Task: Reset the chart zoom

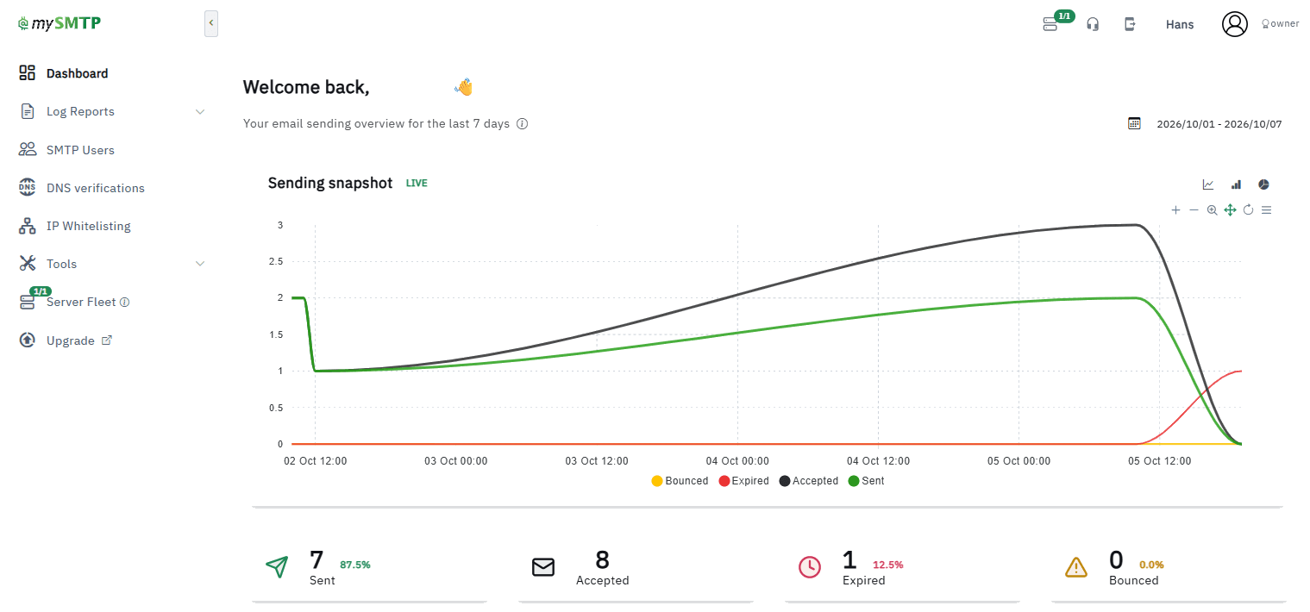Action: tap(1248, 210)
